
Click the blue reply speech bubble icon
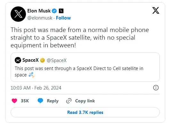tap(40, 101)
